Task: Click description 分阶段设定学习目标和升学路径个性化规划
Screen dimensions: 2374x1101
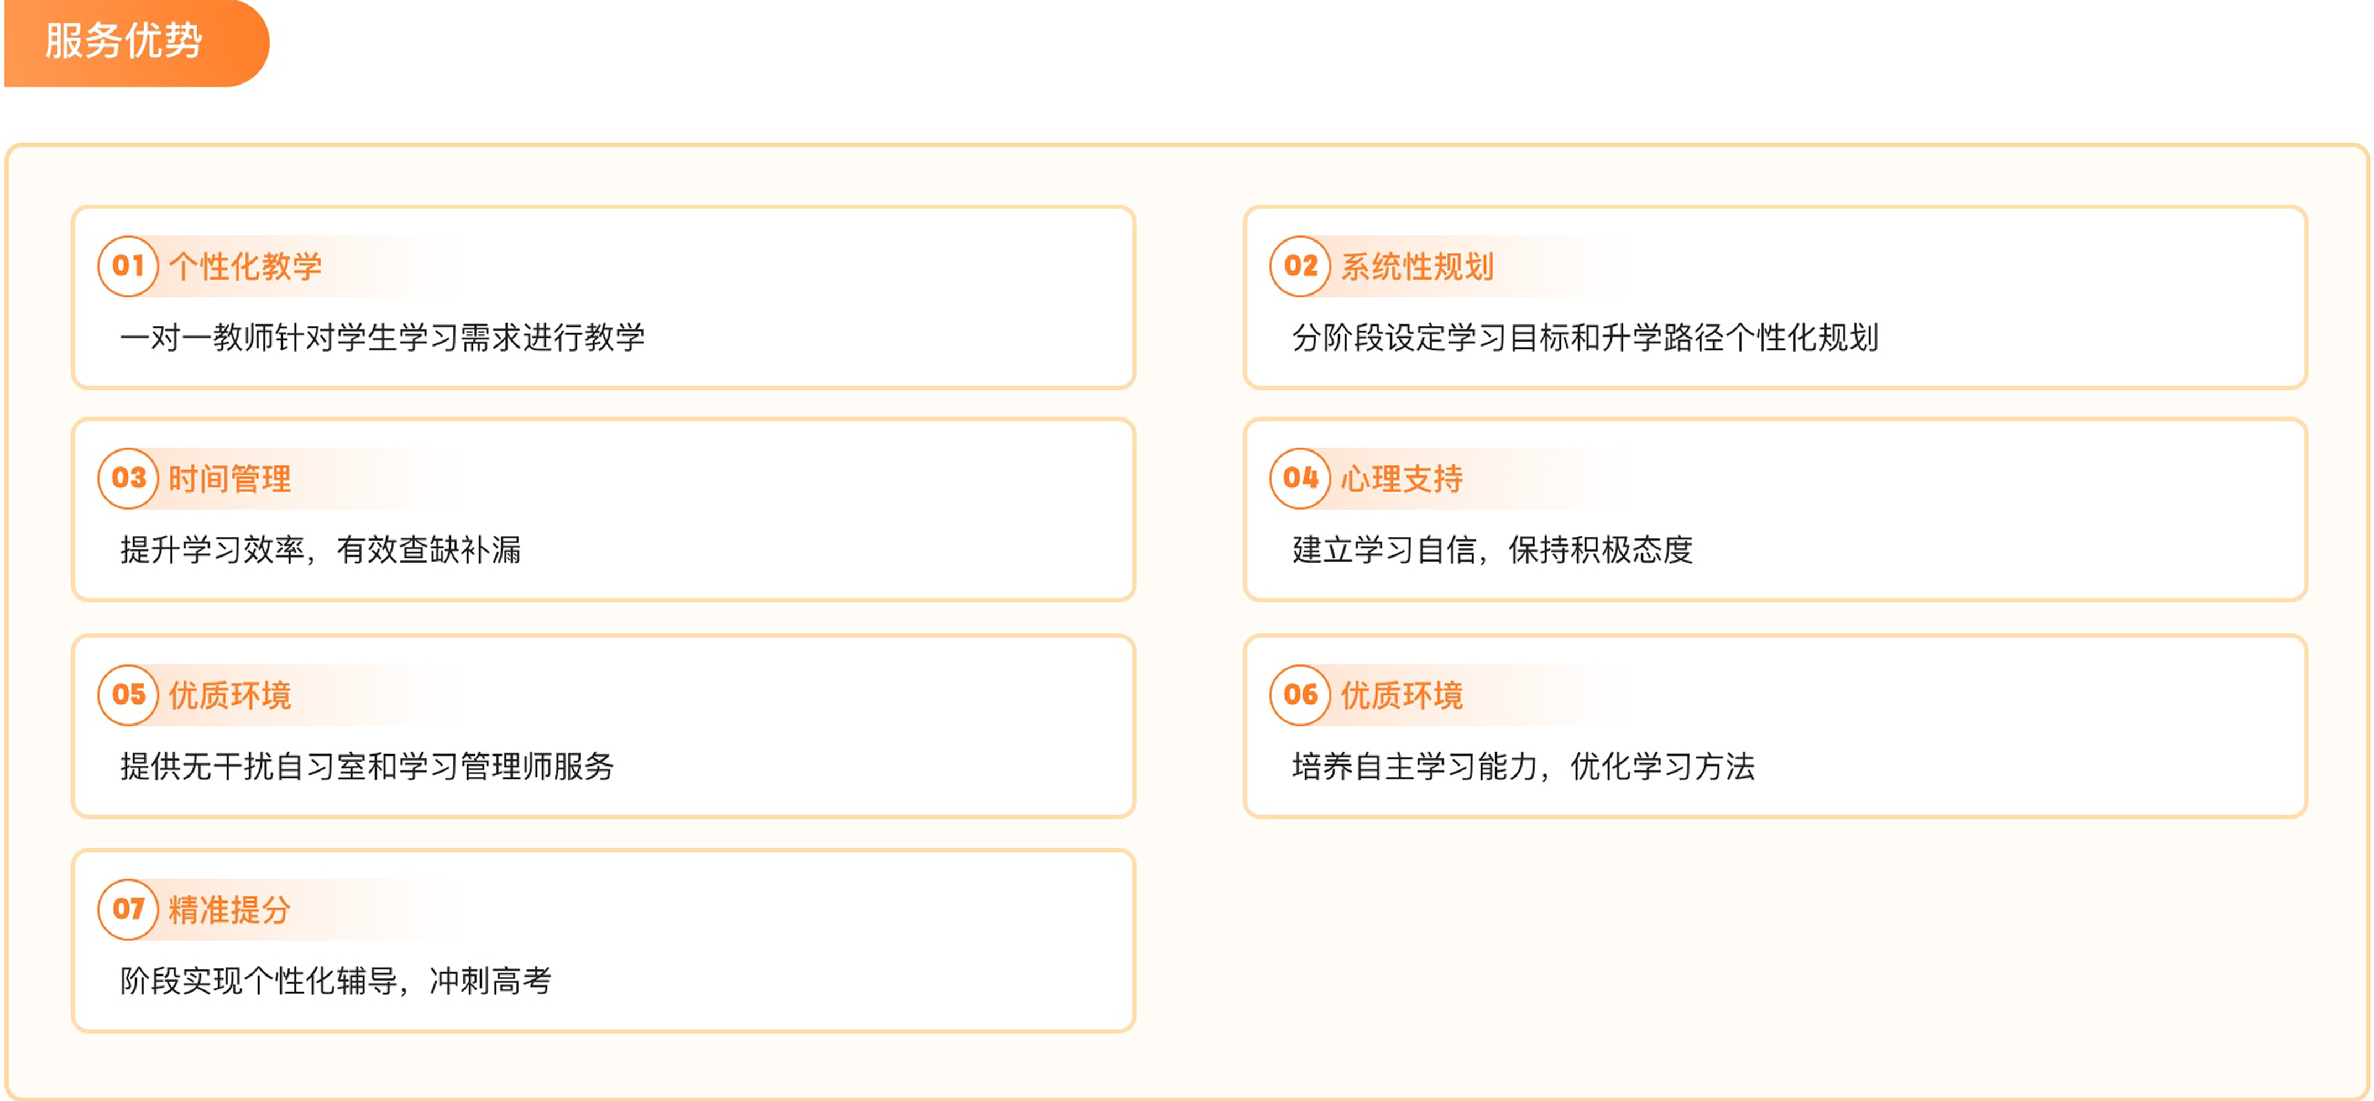Action: [1585, 337]
